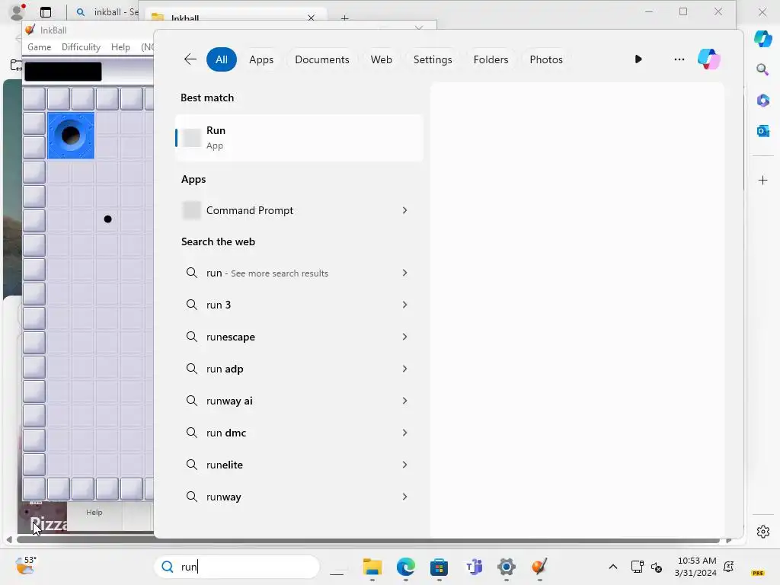This screenshot has width=780, height=585.
Task: Open Microsoft Teams from the taskbar
Action: (474, 567)
